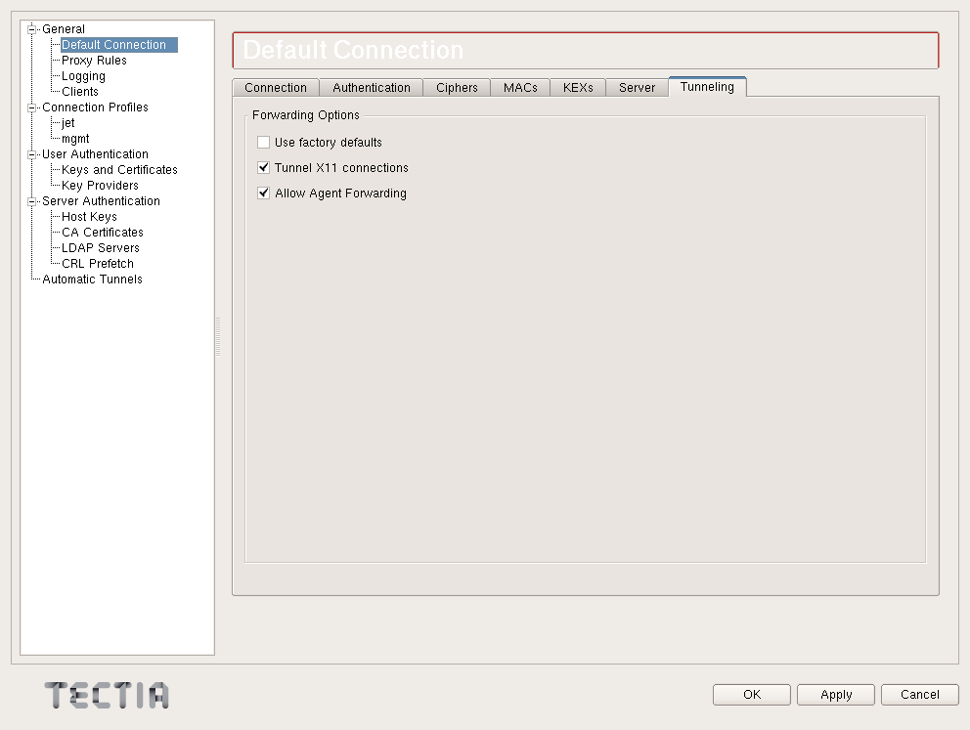Viewport: 970px width, 730px height.
Task: Collapse the Connection Profiles node
Action: pos(31,107)
